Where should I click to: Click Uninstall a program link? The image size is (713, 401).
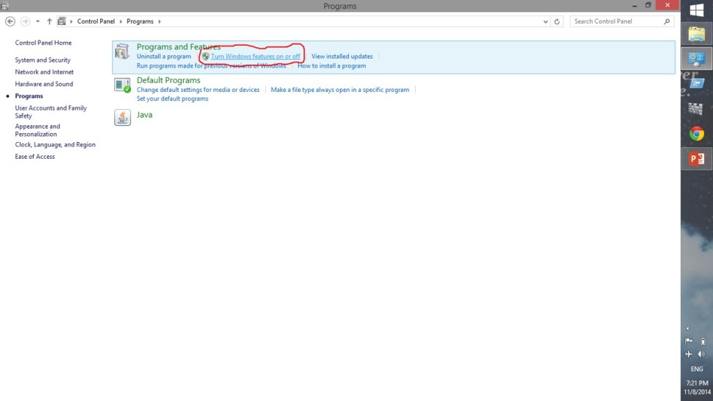pyautogui.click(x=164, y=56)
